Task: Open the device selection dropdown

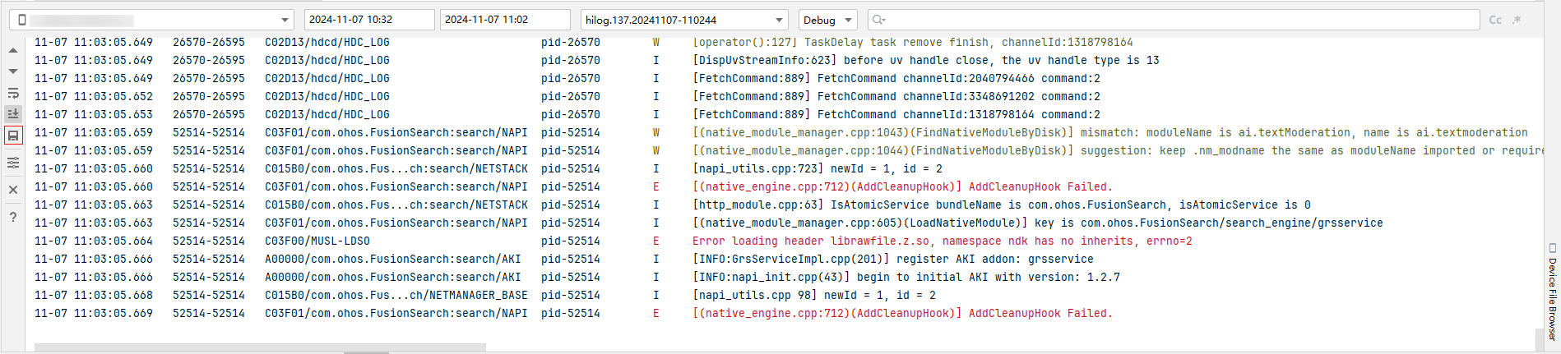Action: [154, 20]
